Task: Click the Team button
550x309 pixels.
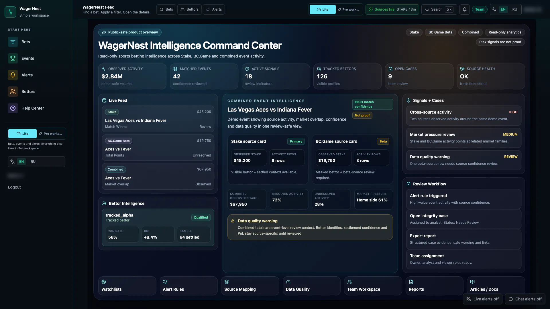Action: click(x=480, y=9)
